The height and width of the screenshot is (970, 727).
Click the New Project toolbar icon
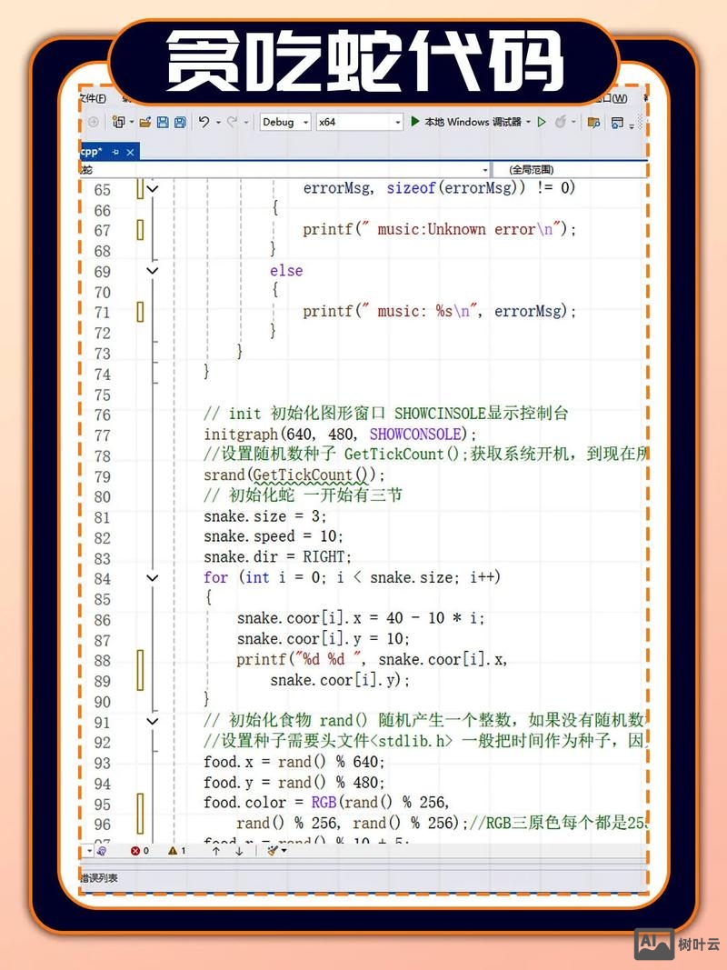[117, 122]
